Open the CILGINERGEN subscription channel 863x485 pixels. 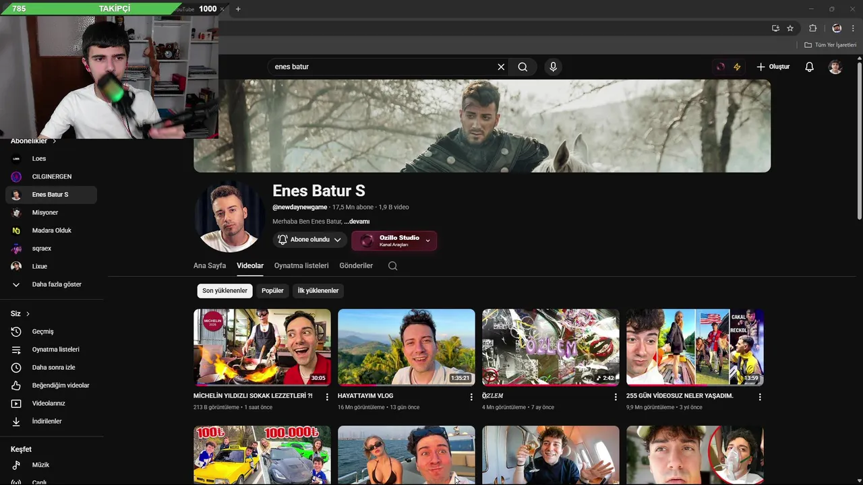coord(51,176)
